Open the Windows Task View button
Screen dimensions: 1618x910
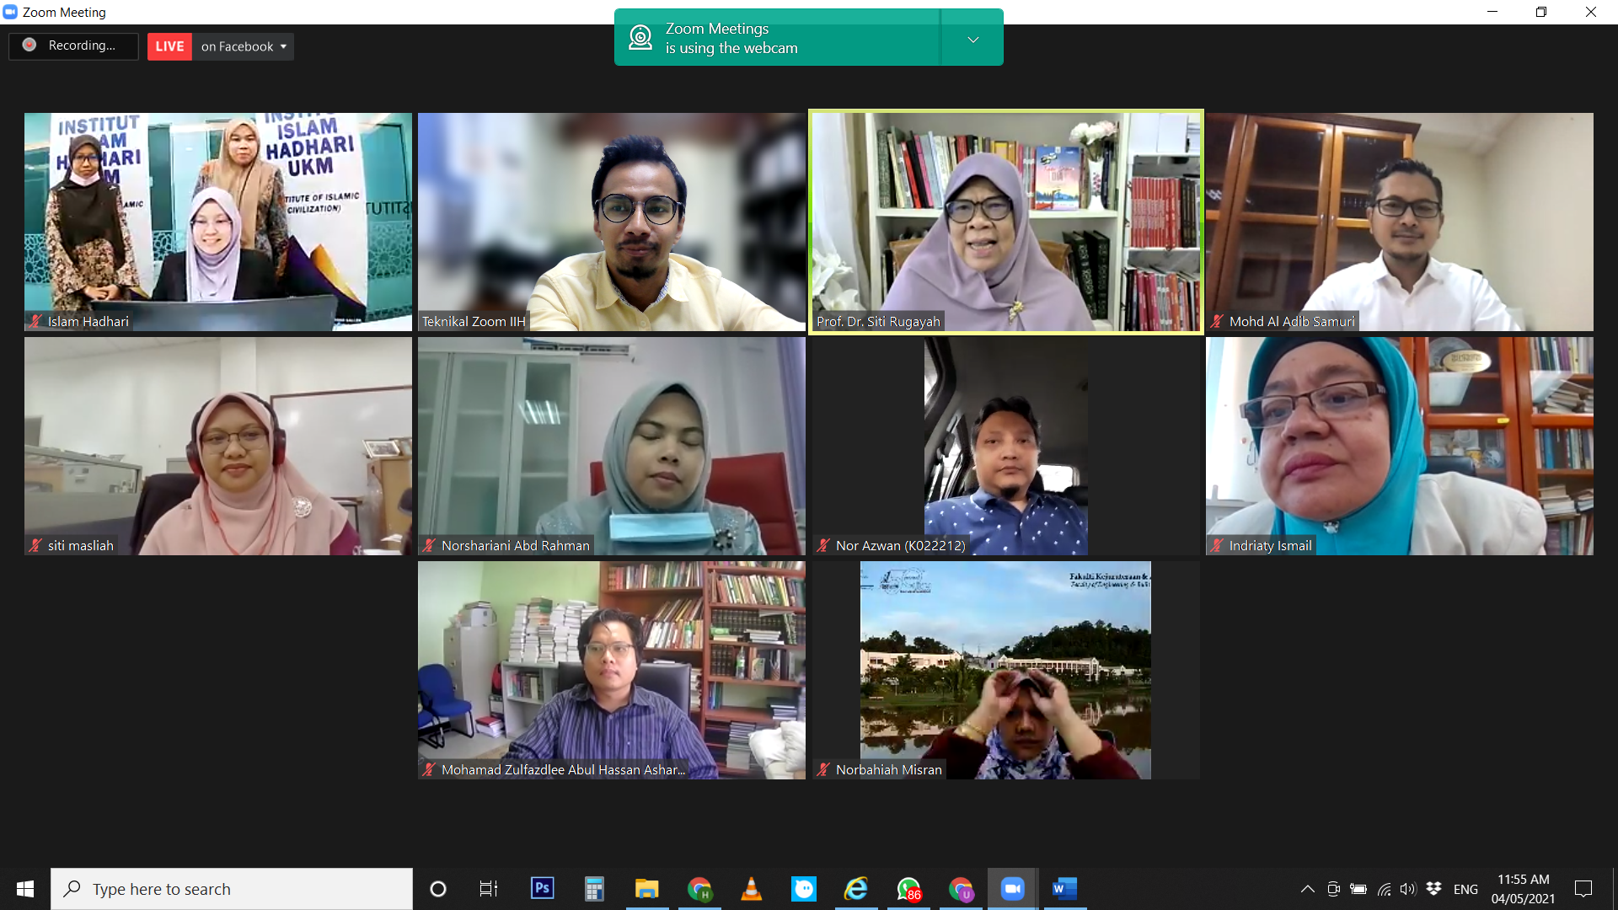click(x=488, y=888)
